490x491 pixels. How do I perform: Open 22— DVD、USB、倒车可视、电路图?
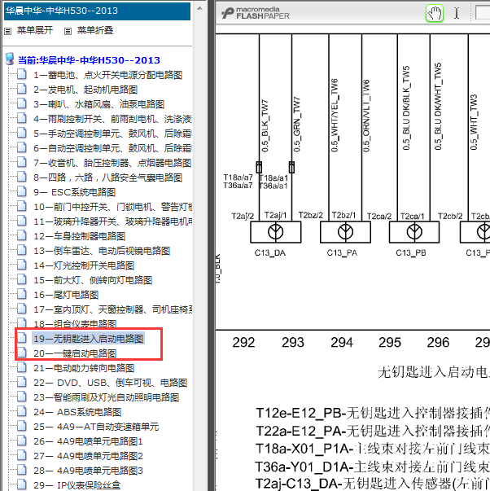110,383
